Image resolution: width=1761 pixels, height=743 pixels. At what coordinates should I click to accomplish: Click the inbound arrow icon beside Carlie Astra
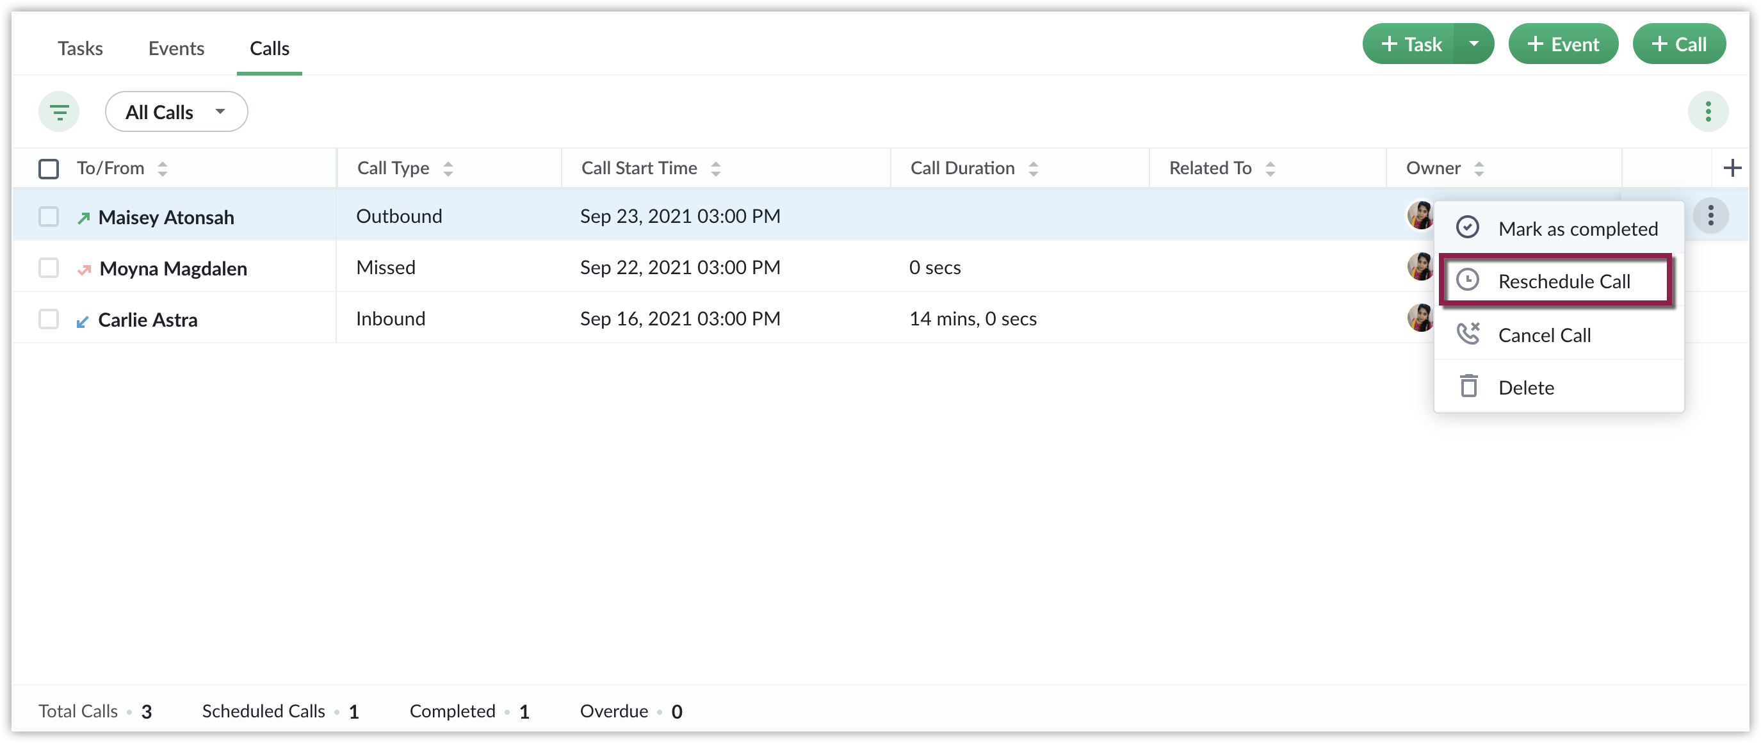(83, 322)
